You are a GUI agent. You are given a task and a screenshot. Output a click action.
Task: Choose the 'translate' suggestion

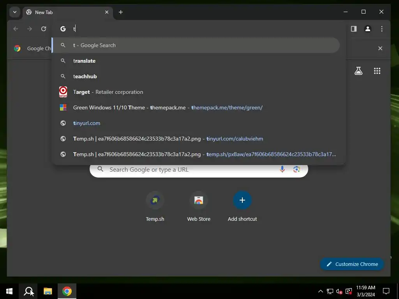196,61
